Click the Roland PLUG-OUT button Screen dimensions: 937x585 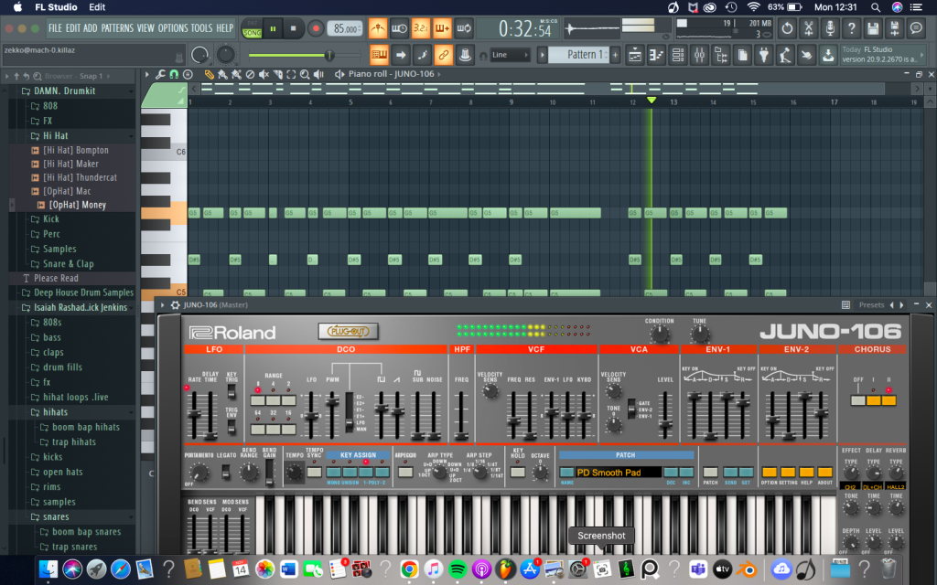click(348, 332)
